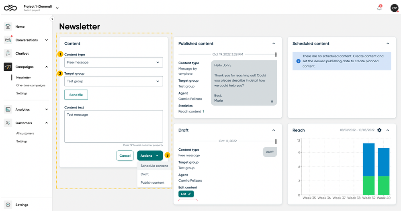Click the Settings gear icon in sidebar
This screenshot has width=401, height=211.
point(8,205)
